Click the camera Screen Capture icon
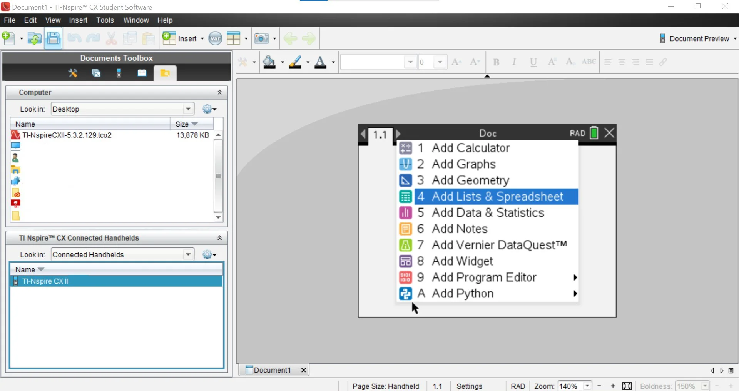This screenshot has height=391, width=739. coord(262,38)
